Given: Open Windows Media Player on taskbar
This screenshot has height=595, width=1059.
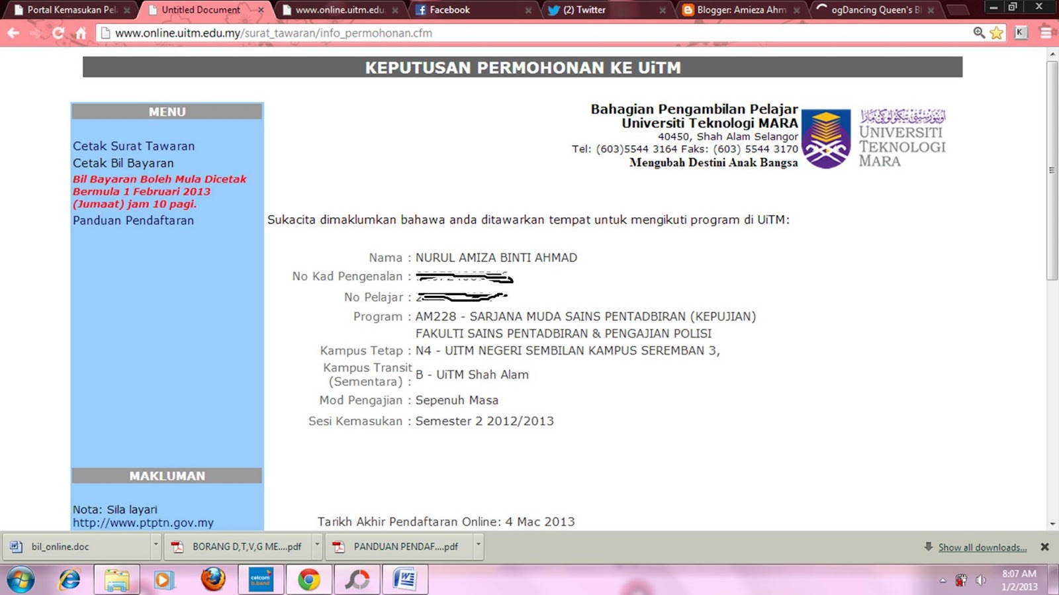Looking at the screenshot, I should coord(163,580).
